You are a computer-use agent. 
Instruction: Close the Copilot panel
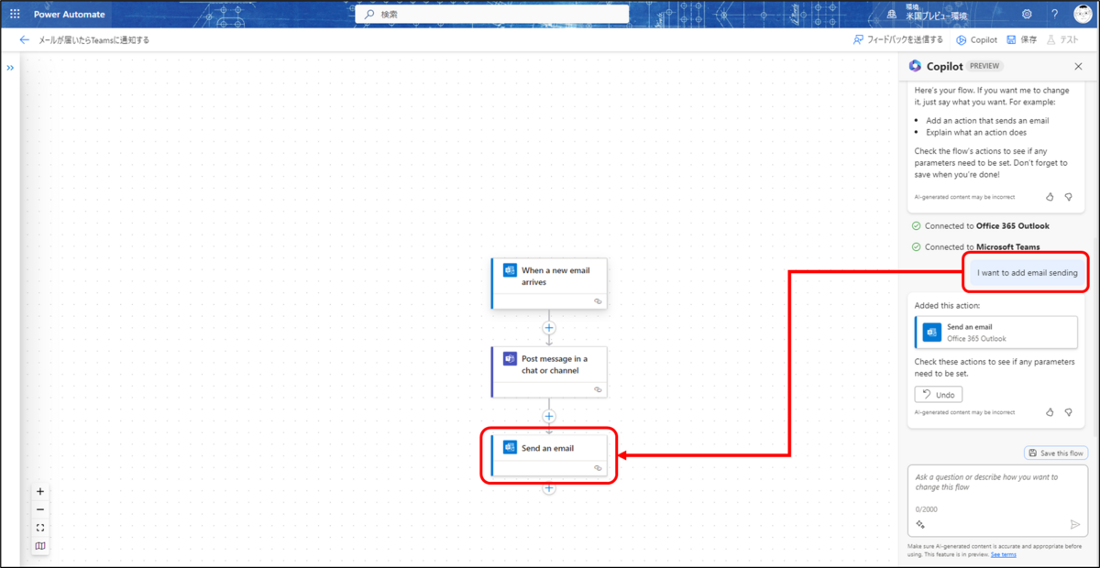click(1078, 66)
